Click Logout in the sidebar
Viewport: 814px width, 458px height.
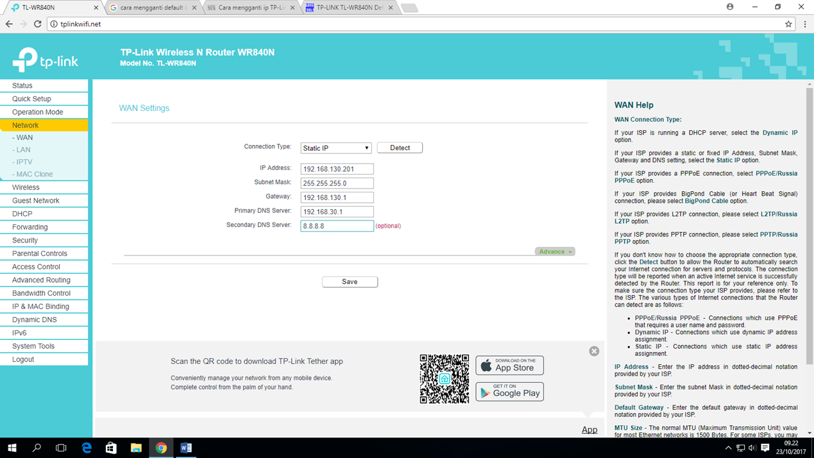click(x=44, y=359)
